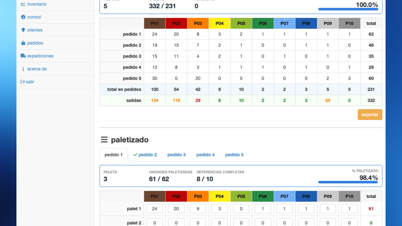Select the pedido 5 tab
Screen dimensions: 402x226
coord(234,155)
